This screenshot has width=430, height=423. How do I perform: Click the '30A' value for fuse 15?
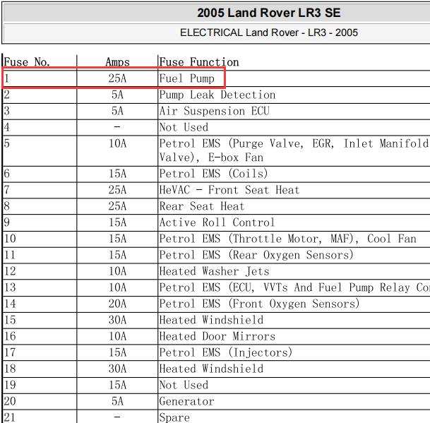117,320
